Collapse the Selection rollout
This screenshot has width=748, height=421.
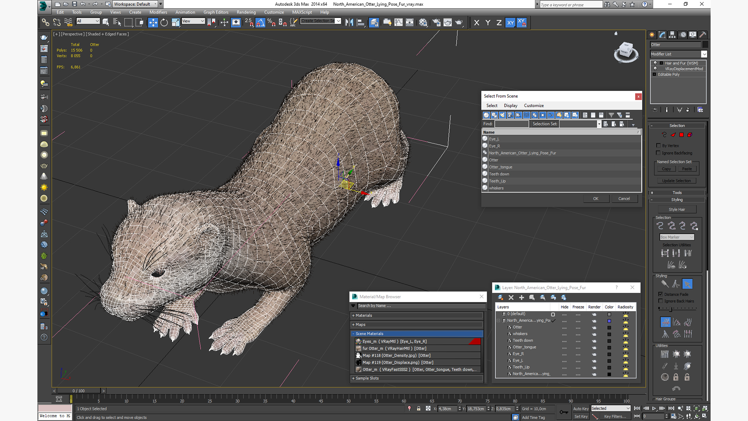click(x=677, y=126)
